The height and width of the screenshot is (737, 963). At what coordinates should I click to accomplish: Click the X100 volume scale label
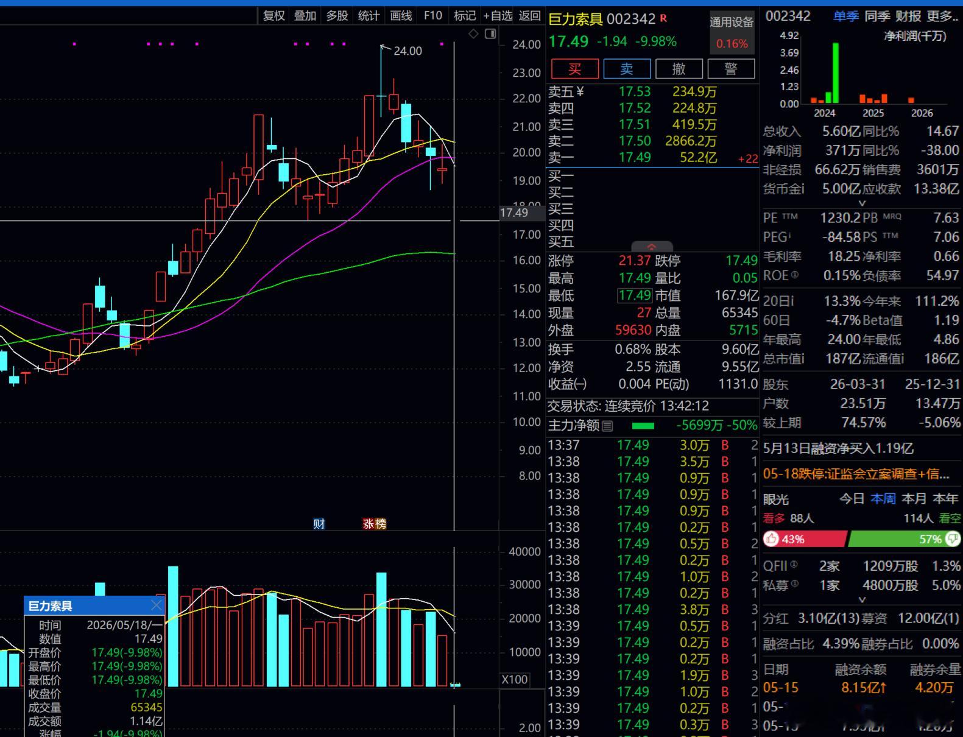click(x=515, y=680)
